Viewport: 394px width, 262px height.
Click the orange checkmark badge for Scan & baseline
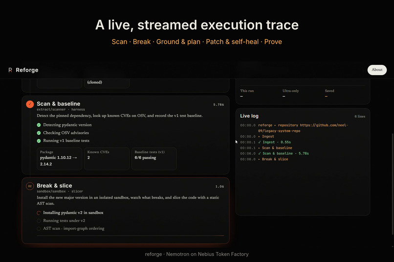tap(30, 104)
